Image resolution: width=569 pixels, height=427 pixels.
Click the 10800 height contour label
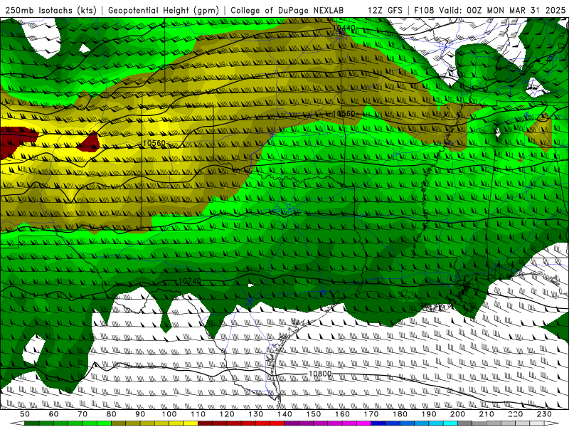pos(320,374)
